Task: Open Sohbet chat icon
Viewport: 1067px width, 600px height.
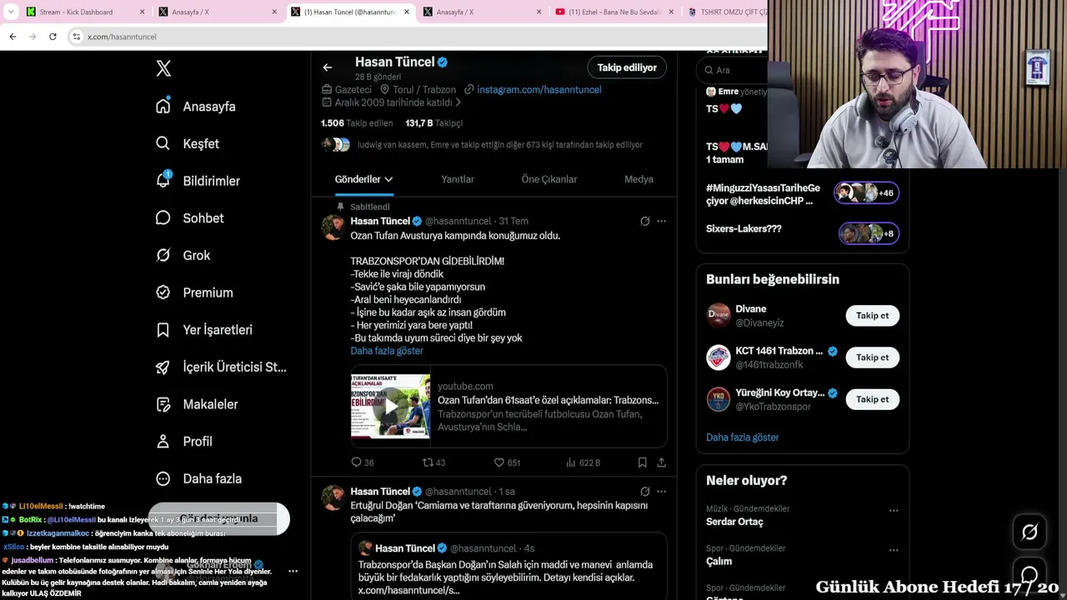Action: point(163,217)
